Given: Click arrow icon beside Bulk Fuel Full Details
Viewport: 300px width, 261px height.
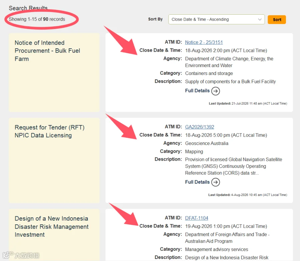Looking at the screenshot, I should [216, 91].
